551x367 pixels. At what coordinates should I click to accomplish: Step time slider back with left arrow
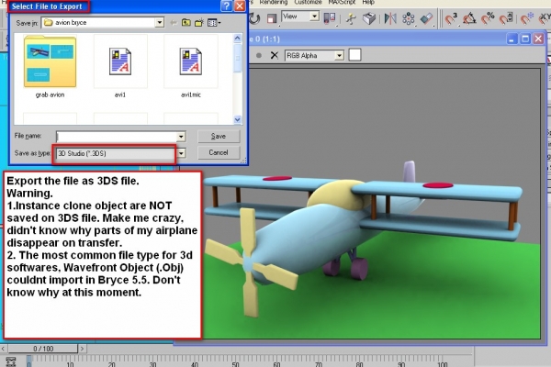(3, 349)
